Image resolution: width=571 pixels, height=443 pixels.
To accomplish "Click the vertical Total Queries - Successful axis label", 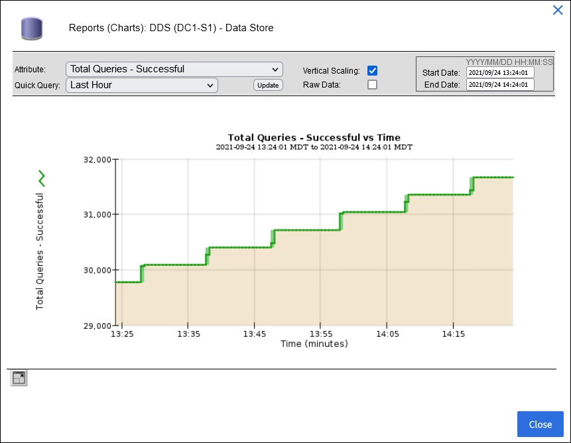I will (40, 251).
